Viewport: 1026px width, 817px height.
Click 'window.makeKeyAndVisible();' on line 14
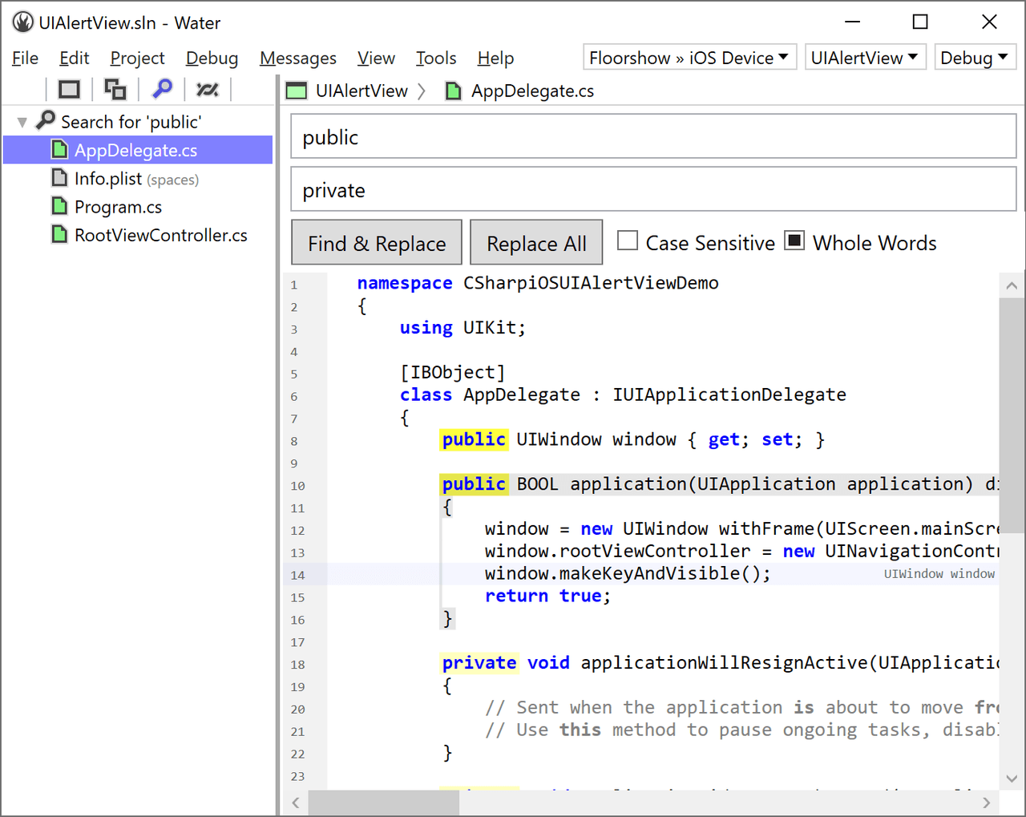[x=628, y=574]
